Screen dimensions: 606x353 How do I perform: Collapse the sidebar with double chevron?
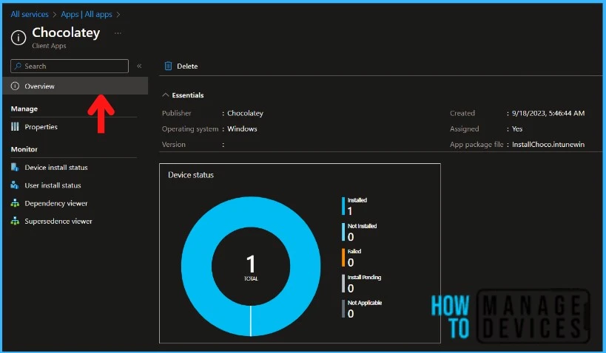pyautogui.click(x=139, y=66)
